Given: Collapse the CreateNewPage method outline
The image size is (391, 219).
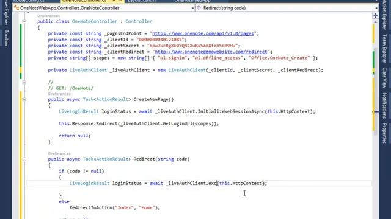Looking at the screenshot, I should 24,99.
